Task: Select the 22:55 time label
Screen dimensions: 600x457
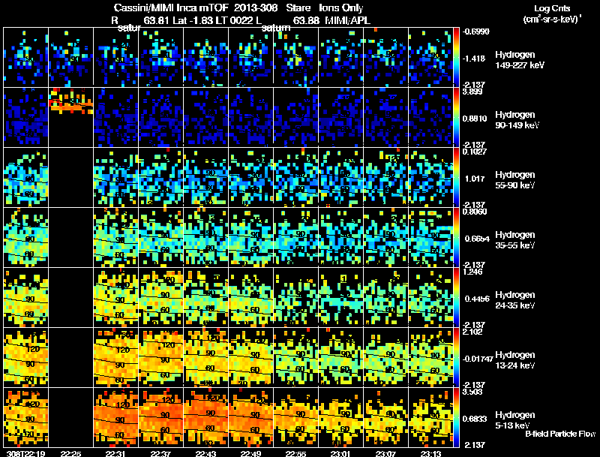Action: coord(295,454)
